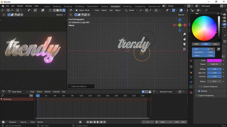
Task: Open the Render menu
Action: point(20,6)
